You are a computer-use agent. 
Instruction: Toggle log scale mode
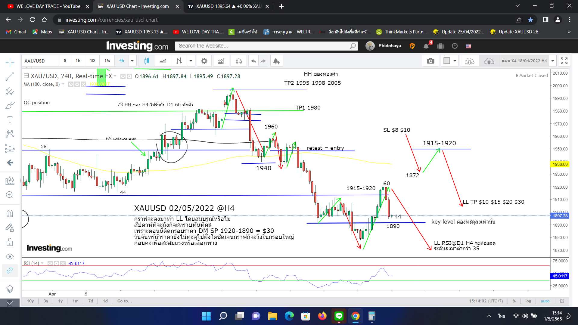coord(528,301)
